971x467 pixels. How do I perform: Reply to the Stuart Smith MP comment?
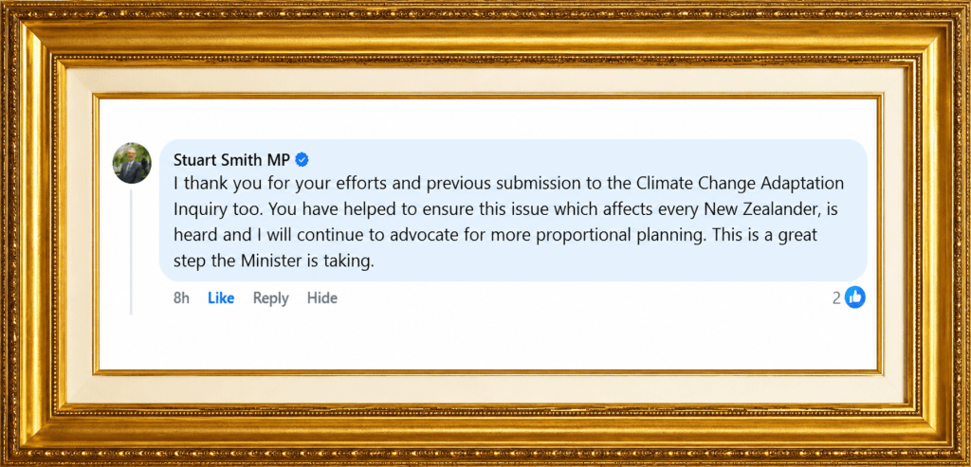point(270,298)
